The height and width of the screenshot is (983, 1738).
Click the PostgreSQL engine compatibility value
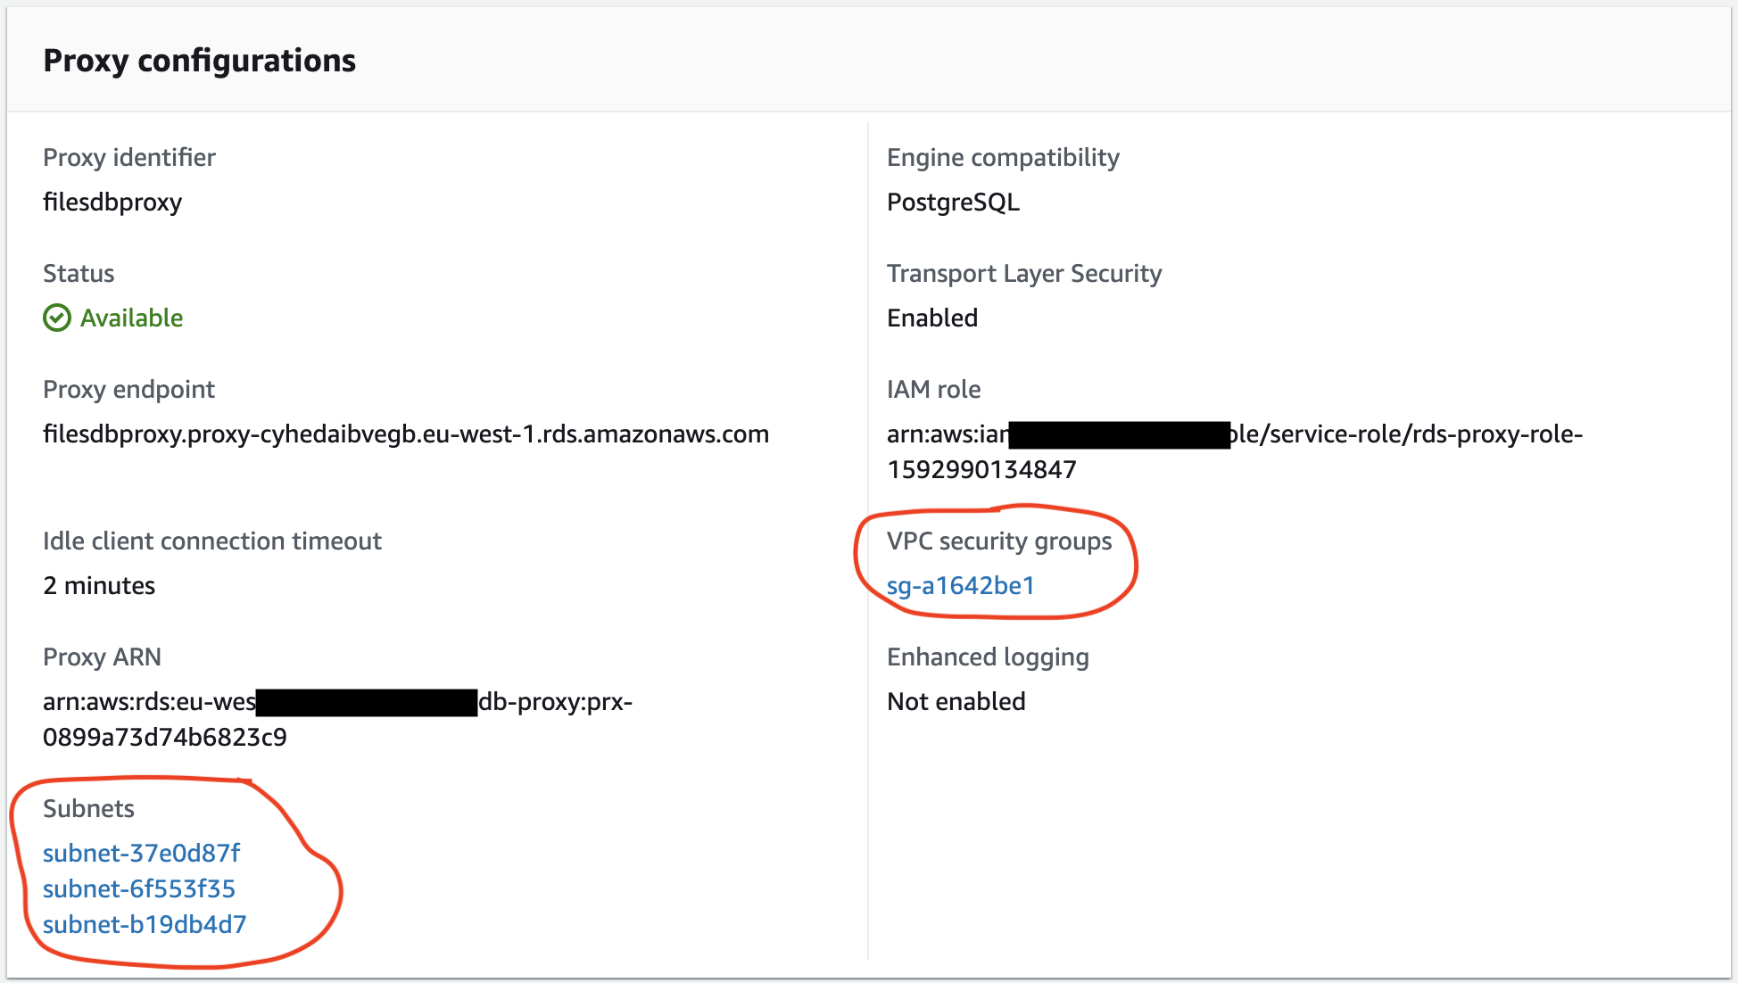(x=953, y=202)
